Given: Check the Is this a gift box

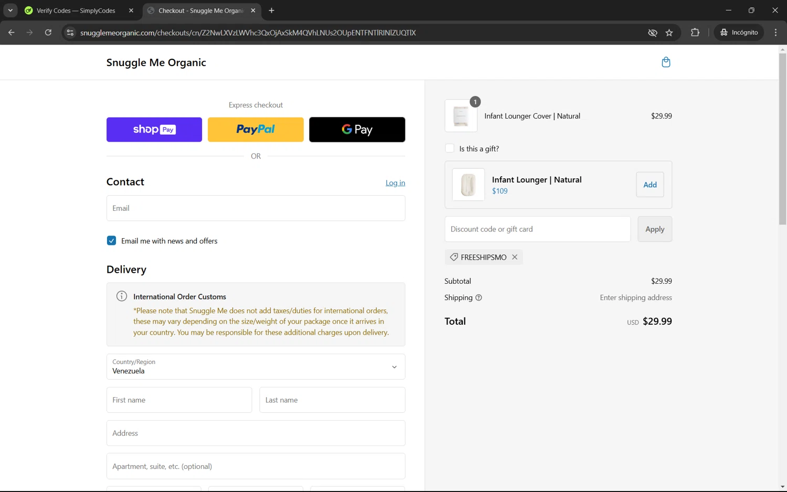Looking at the screenshot, I should pyautogui.click(x=450, y=148).
